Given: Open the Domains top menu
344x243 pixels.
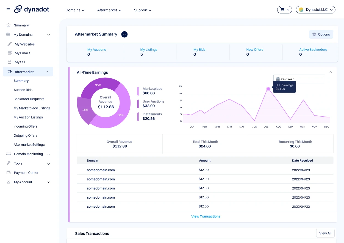Looking at the screenshot, I should (x=75, y=10).
